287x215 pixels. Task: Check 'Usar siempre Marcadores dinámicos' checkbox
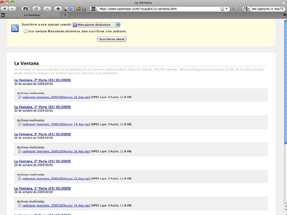pyautogui.click(x=26, y=31)
